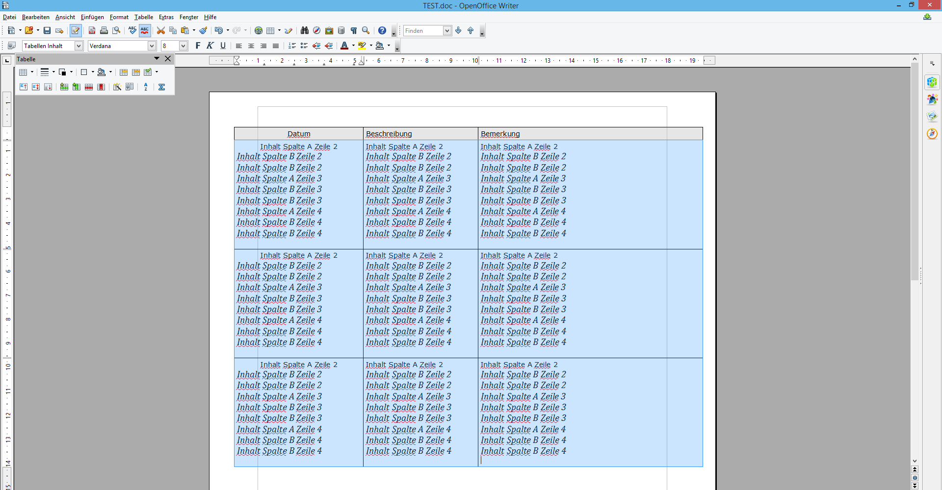Toggle automatic spell checking
Image resolution: width=942 pixels, height=490 pixels.
(x=145, y=30)
